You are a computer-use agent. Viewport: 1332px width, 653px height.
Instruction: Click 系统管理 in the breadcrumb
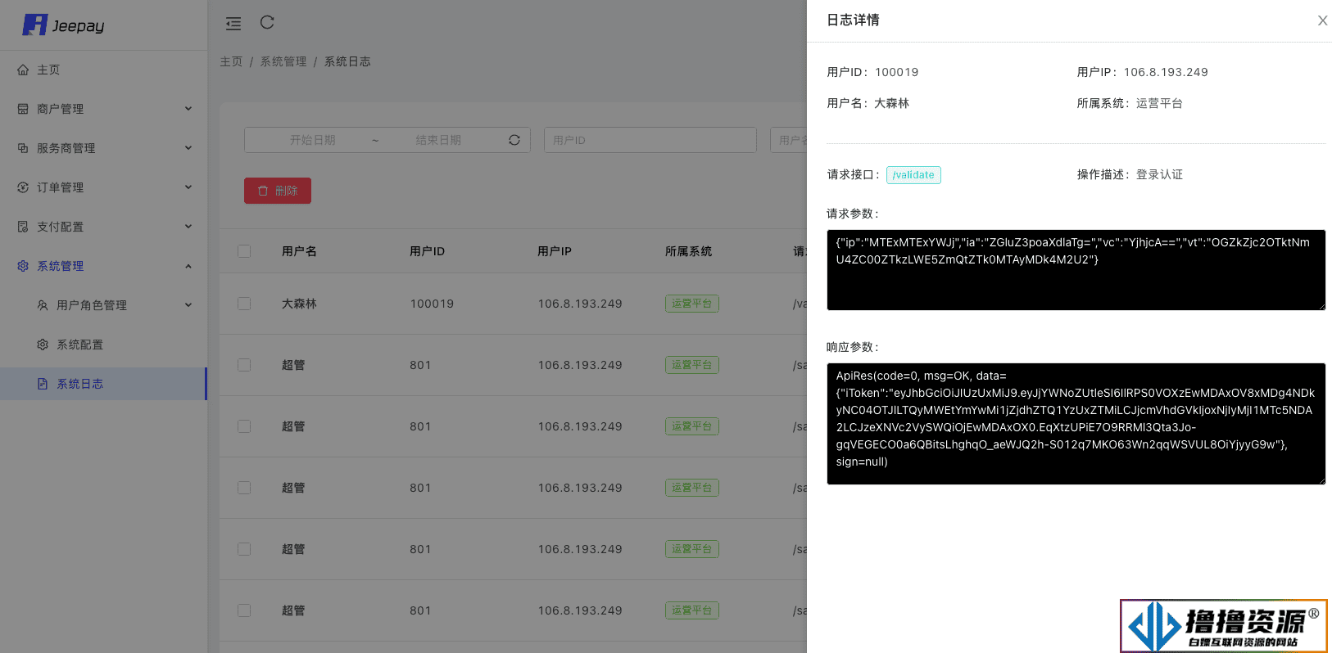coord(283,61)
